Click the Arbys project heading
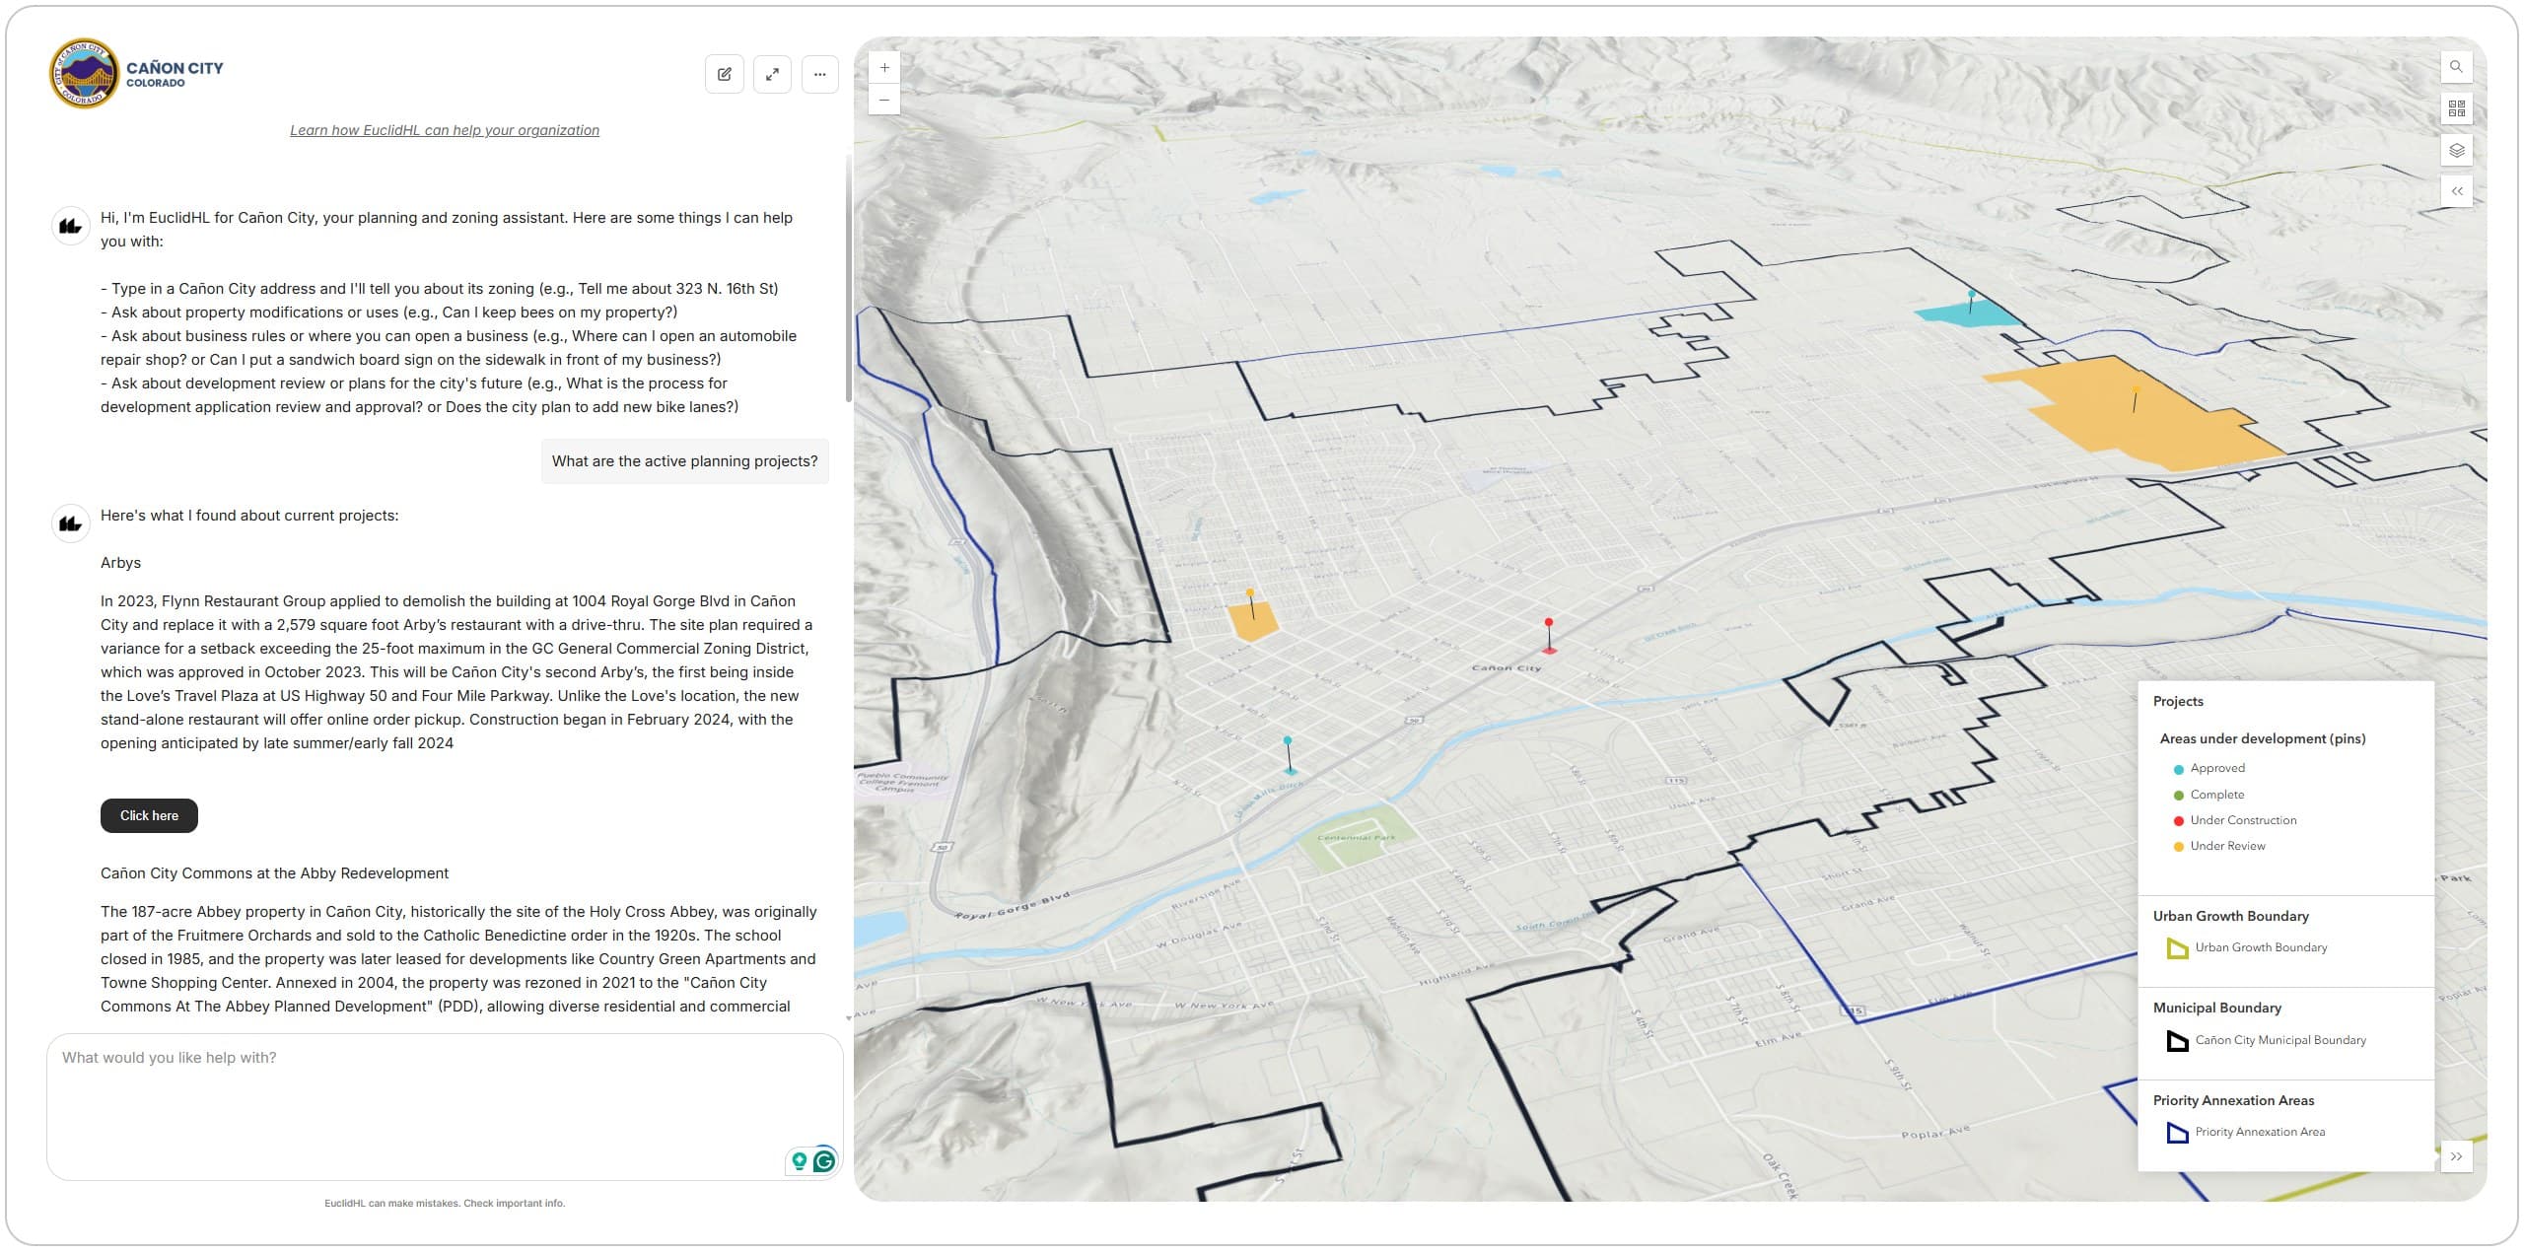Screen dimensions: 2524x1253 click(120, 563)
